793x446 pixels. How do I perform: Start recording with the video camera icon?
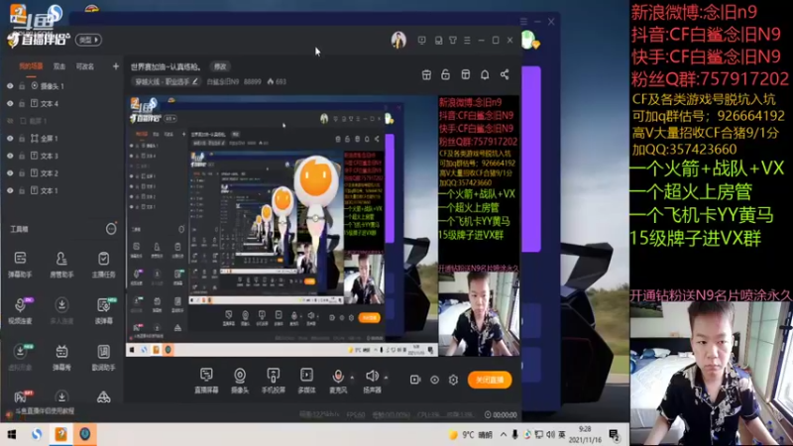415,380
